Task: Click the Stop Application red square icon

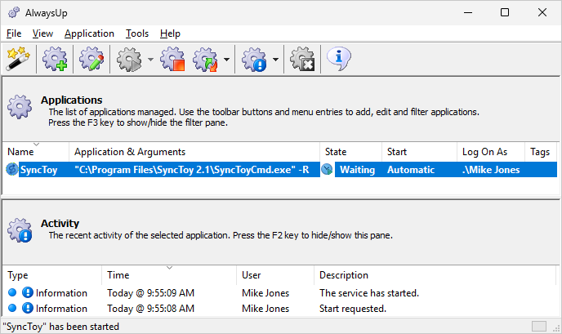Action: [172, 59]
